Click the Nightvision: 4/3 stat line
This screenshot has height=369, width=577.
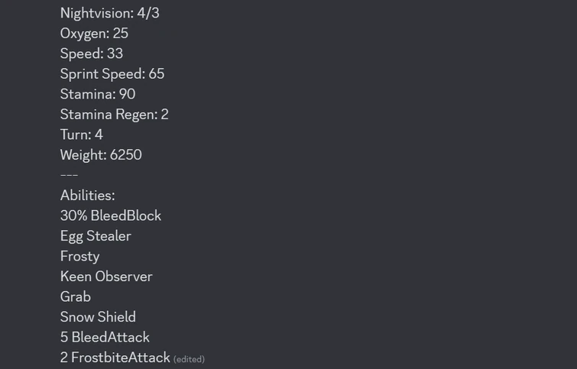click(x=109, y=13)
